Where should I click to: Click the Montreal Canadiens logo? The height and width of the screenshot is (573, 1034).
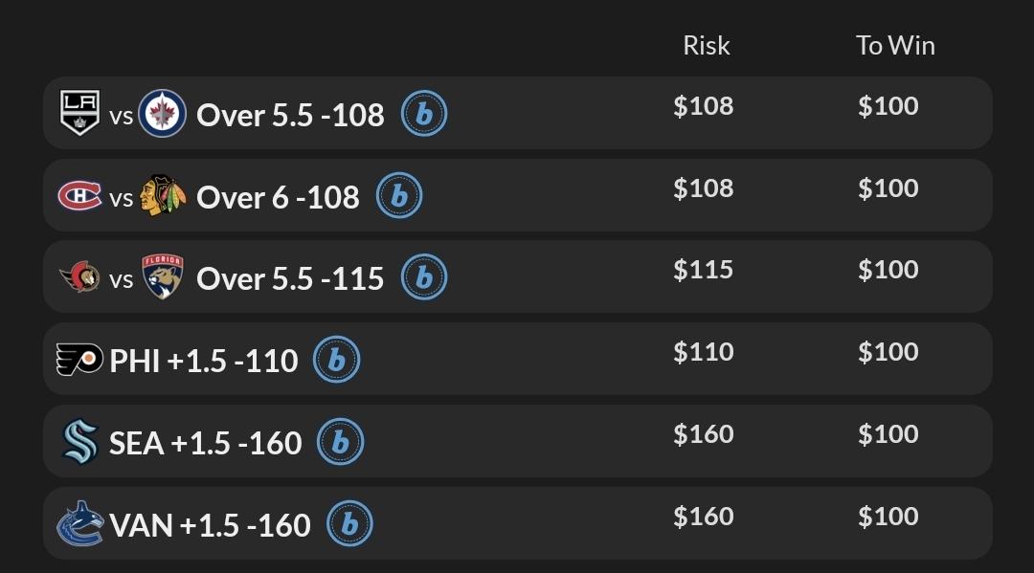click(x=80, y=196)
